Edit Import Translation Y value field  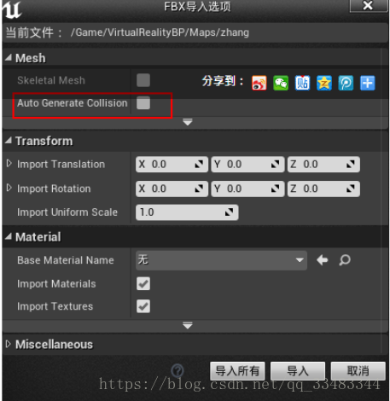(x=247, y=164)
